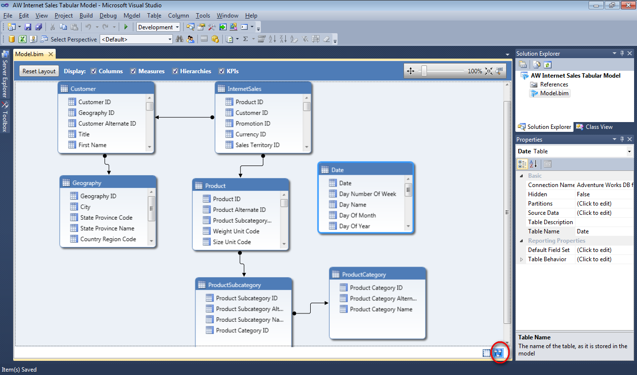This screenshot has width=637, height=375.
Task: Click the Save icon in toolbar
Action: click(28, 27)
